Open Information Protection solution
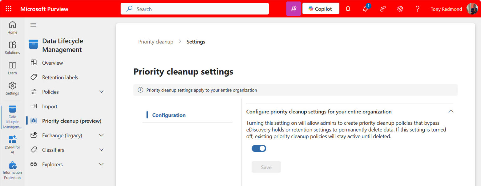The height and width of the screenshot is (186, 481). [x=12, y=169]
